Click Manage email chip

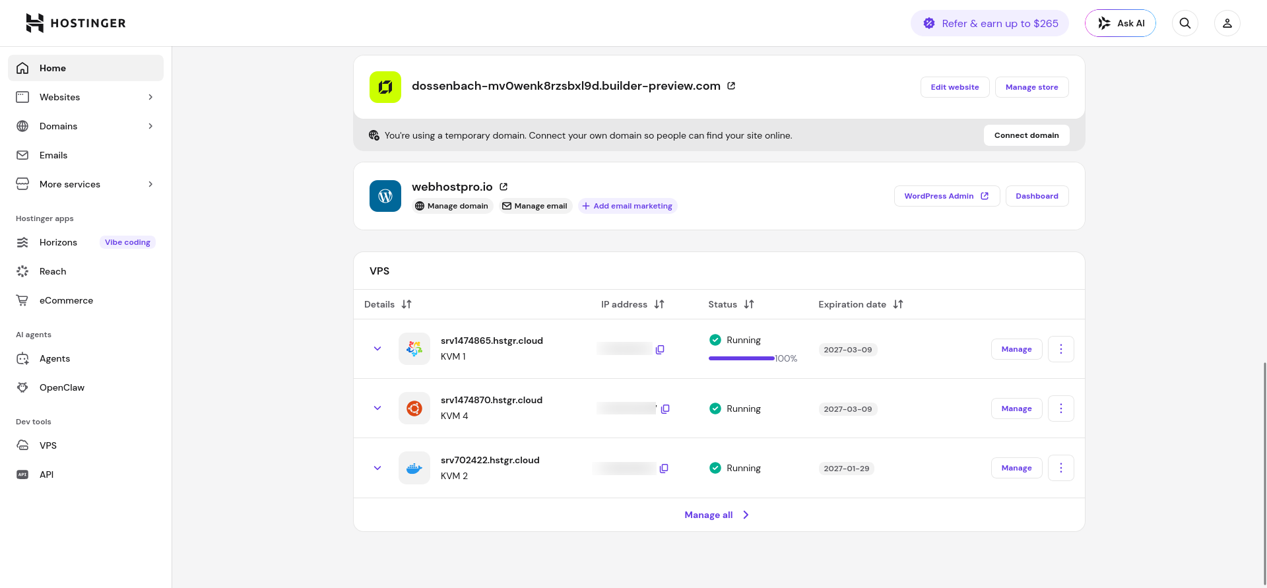pos(535,206)
